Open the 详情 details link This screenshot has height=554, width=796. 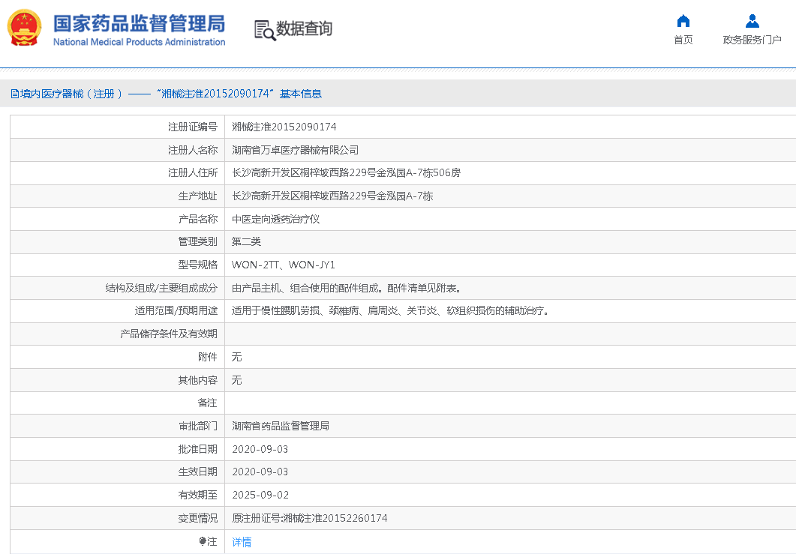(x=242, y=542)
